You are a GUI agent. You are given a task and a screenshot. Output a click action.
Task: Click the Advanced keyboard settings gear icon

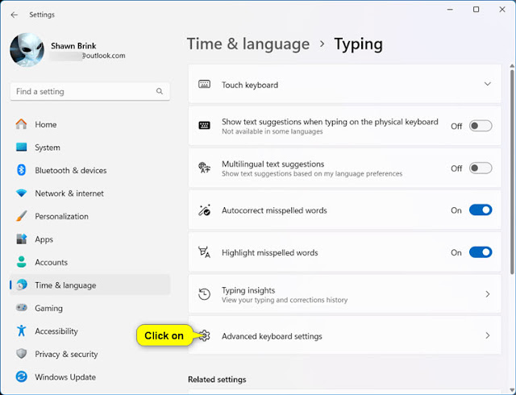click(204, 335)
